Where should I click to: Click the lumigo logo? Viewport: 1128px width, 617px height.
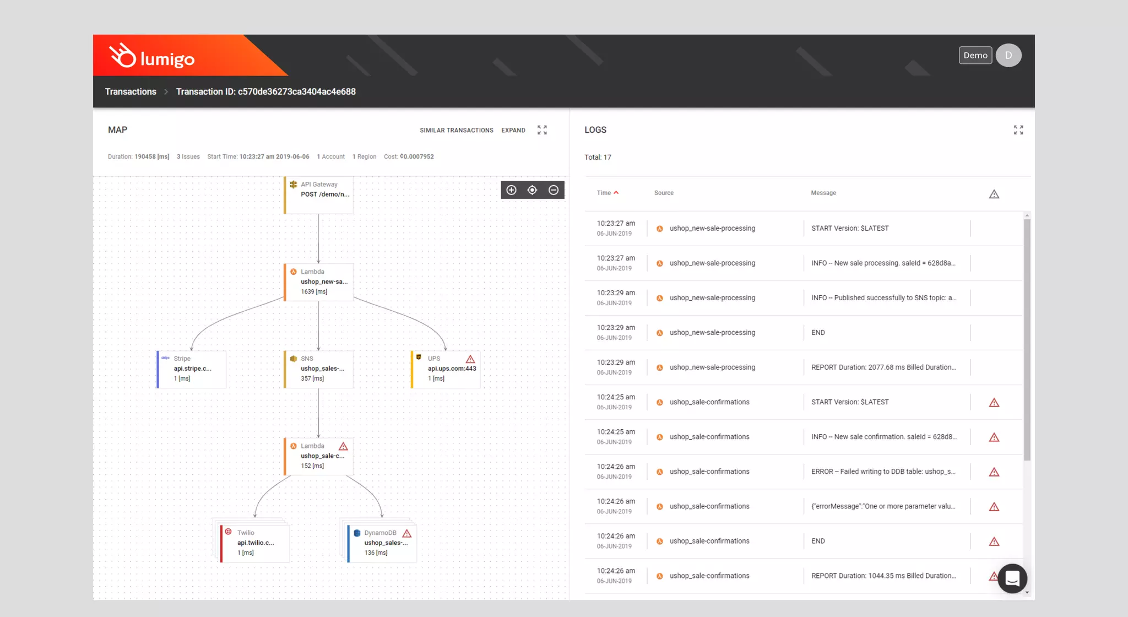coord(153,57)
